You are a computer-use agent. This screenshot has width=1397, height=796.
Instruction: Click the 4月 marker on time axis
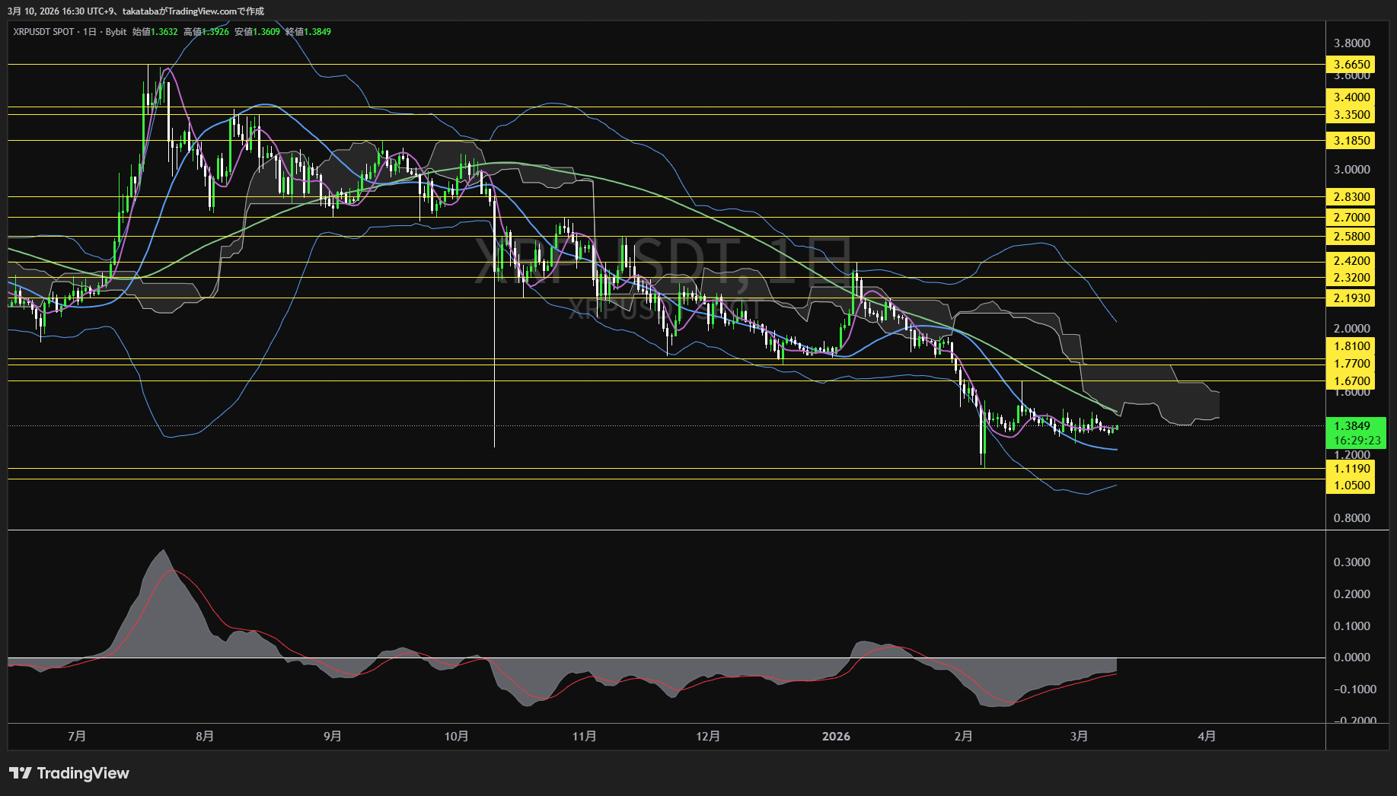[1207, 736]
